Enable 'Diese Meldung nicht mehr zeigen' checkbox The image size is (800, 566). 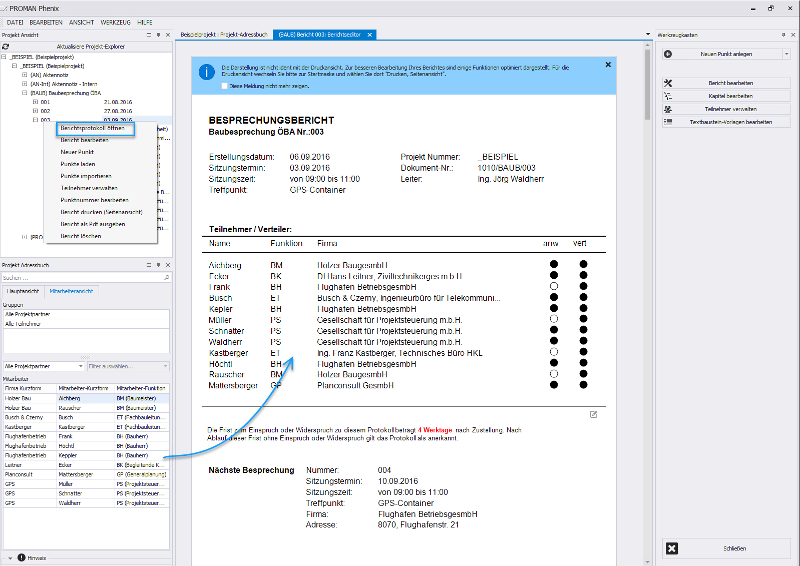click(x=225, y=86)
